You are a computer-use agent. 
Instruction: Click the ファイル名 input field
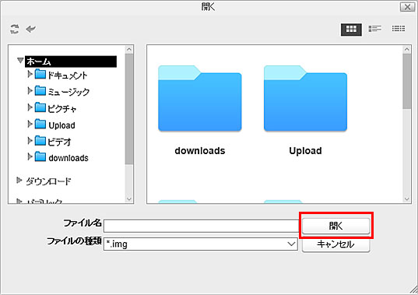point(201,226)
